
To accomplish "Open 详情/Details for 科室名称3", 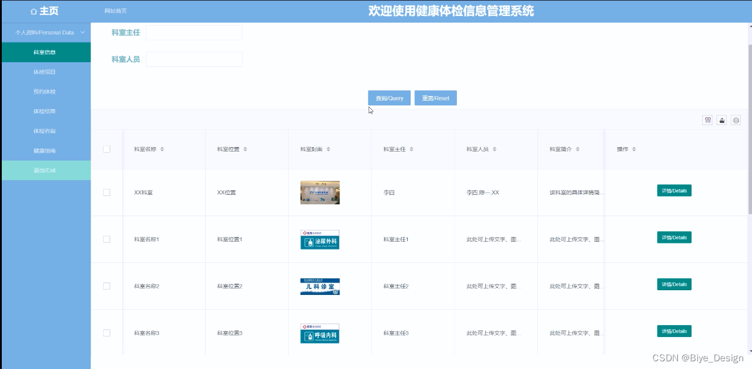I will (x=674, y=331).
